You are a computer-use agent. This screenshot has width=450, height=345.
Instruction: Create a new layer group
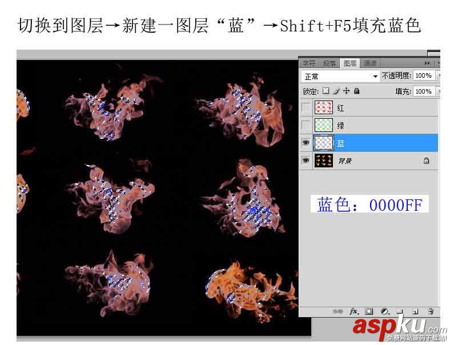400,311
